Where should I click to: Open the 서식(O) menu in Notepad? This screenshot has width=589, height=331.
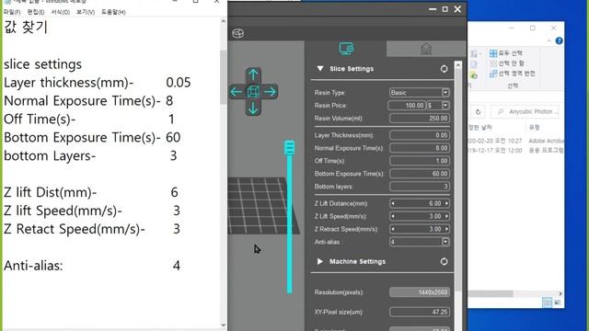point(60,12)
